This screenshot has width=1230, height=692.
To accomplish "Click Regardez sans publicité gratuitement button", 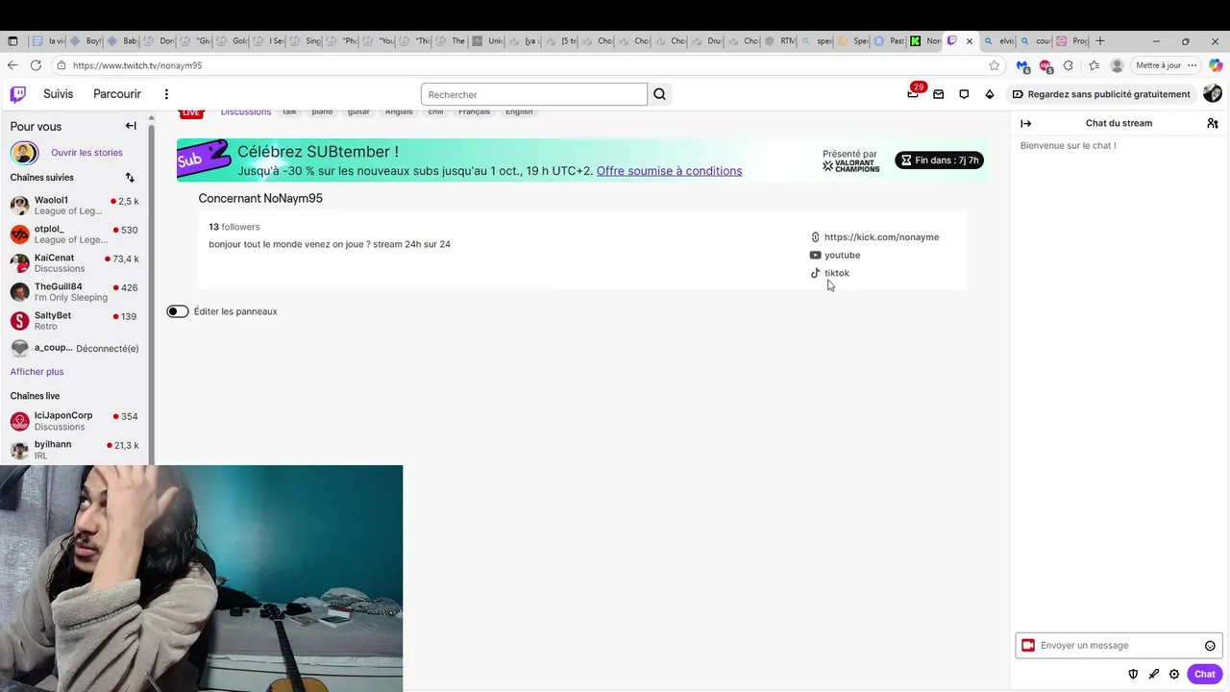I will [1101, 94].
